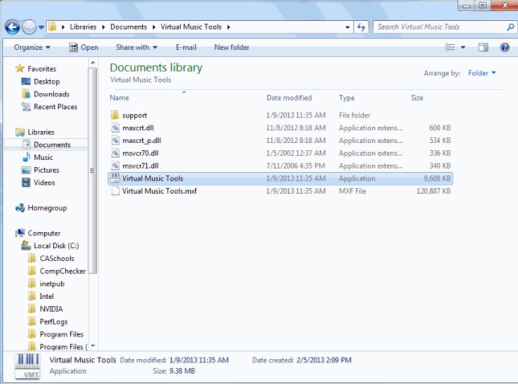
Task: Select Downloads in Favorites
Action: (51, 94)
